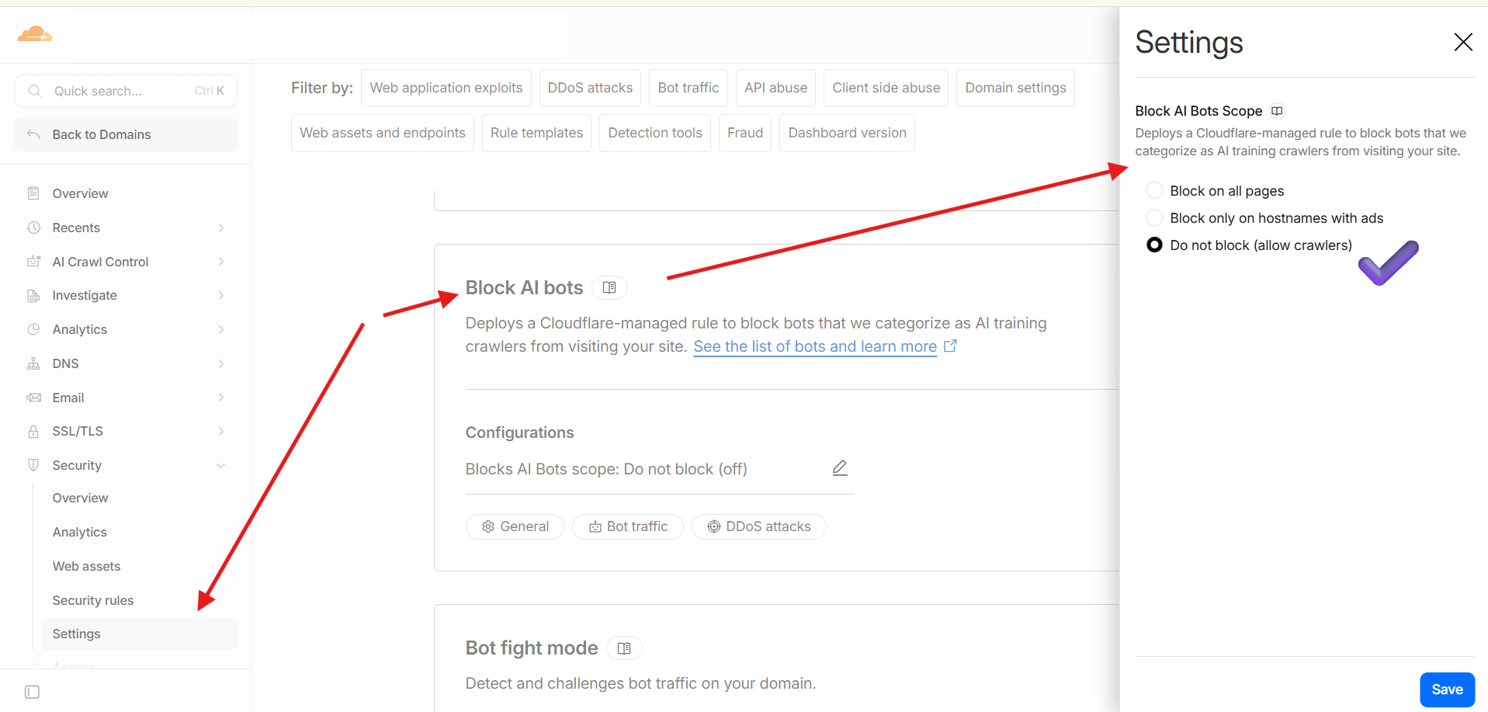The image size is (1488, 712).
Task: Click the Bot traffic tag under Configurations
Action: click(628, 526)
